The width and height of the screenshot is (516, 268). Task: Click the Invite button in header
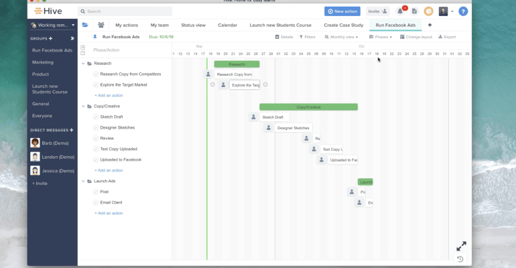pyautogui.click(x=377, y=11)
